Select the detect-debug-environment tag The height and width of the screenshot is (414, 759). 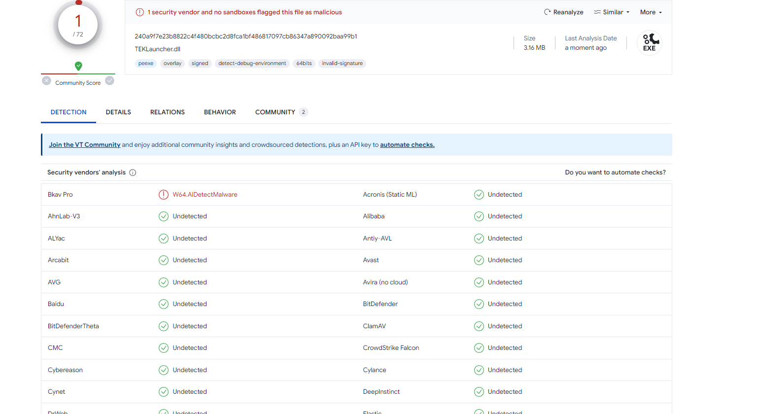[x=252, y=64]
